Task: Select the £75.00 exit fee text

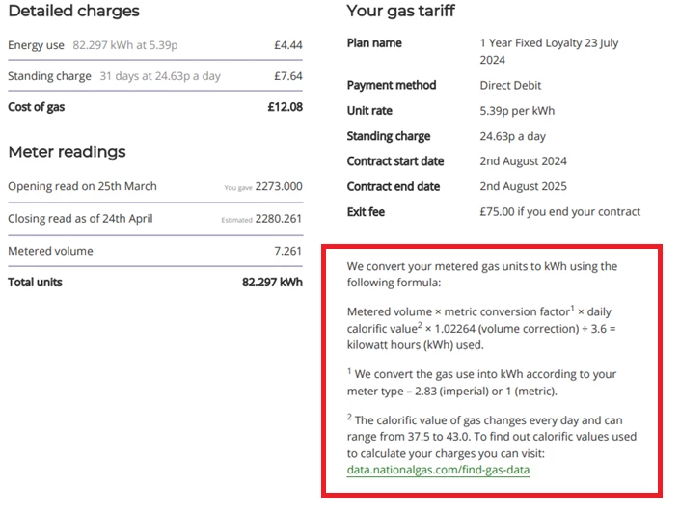Action: point(559,212)
